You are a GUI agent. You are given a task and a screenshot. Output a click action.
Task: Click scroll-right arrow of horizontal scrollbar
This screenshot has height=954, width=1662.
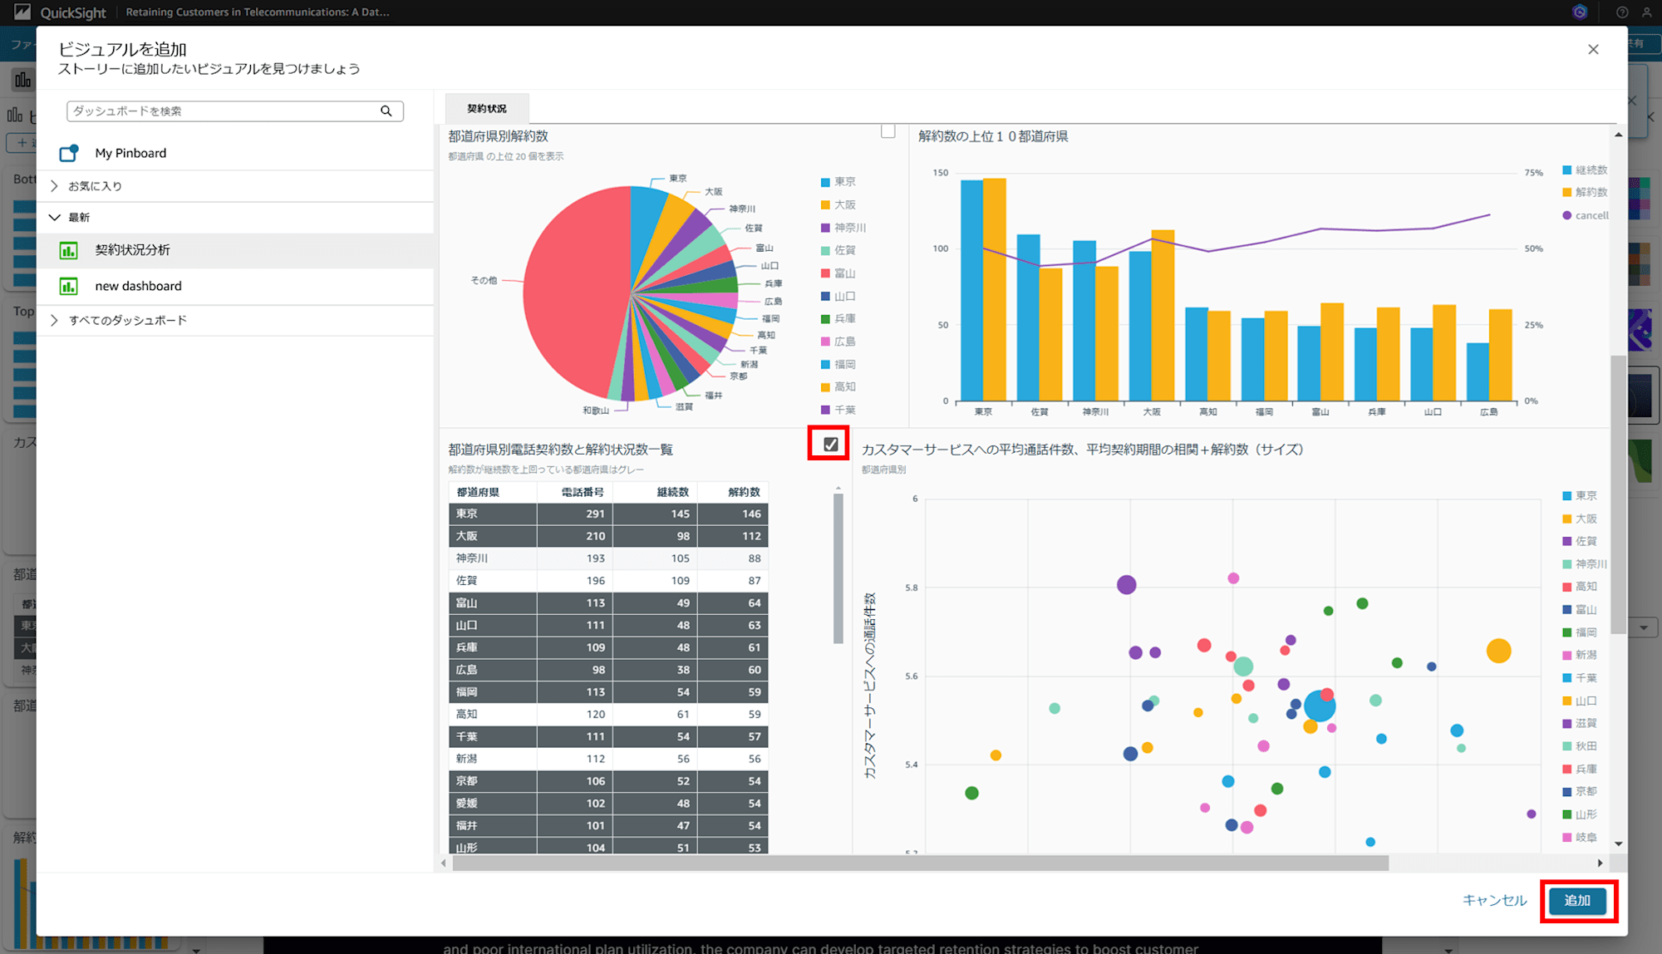(1601, 863)
